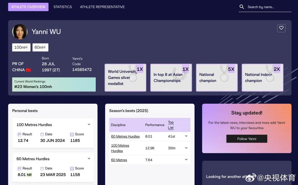The image size is (298, 185).
Task: Select the 100mH discipline tag
Action: pyautogui.click(x=21, y=47)
